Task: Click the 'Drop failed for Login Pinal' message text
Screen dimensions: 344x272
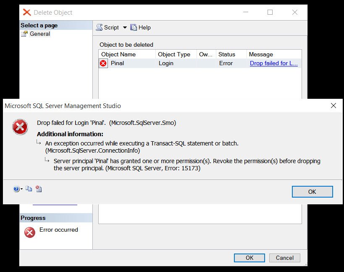Action: click(x=106, y=123)
